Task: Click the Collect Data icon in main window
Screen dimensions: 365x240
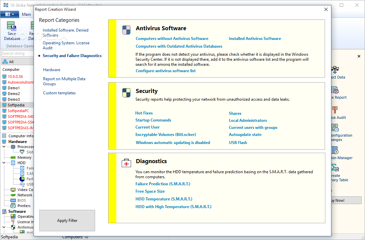Action: tap(335, 70)
